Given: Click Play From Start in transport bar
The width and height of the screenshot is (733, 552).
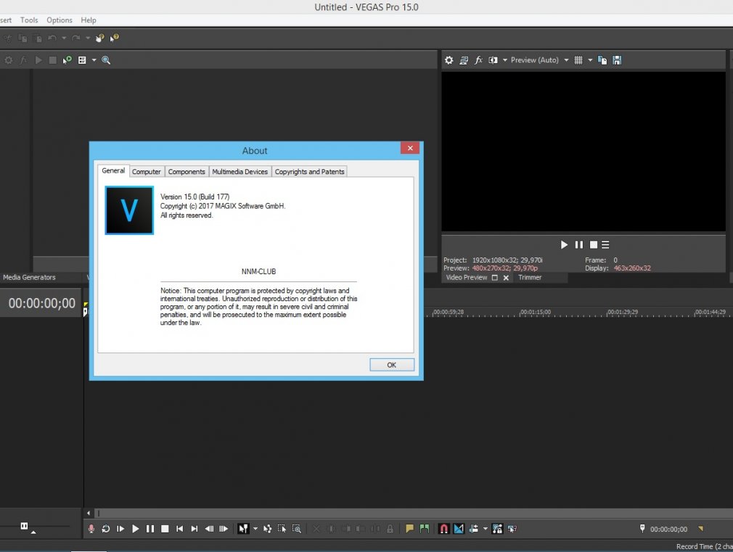Looking at the screenshot, I should point(120,529).
